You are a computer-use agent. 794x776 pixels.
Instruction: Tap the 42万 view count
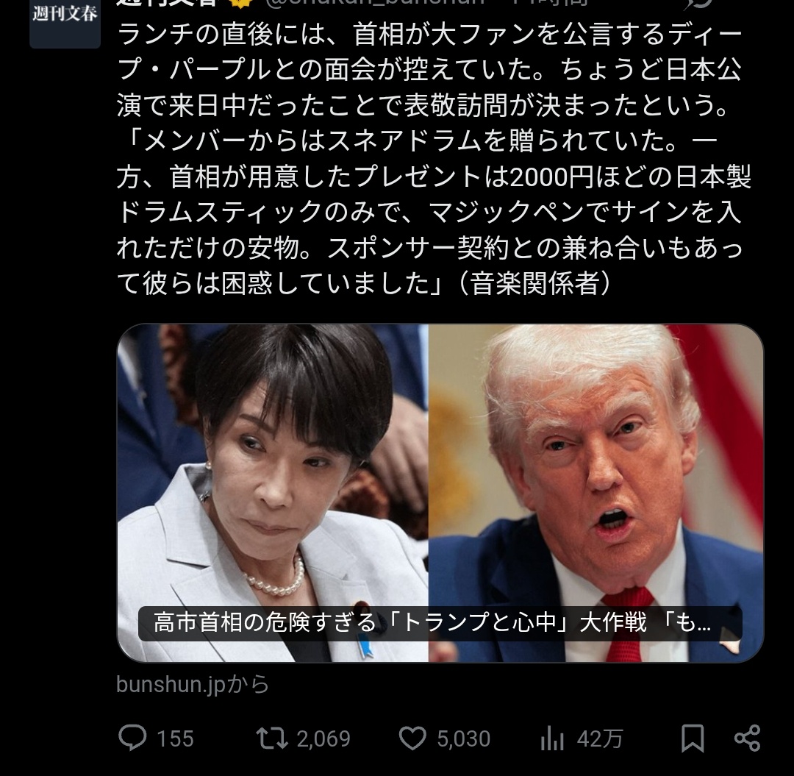pyautogui.click(x=600, y=739)
